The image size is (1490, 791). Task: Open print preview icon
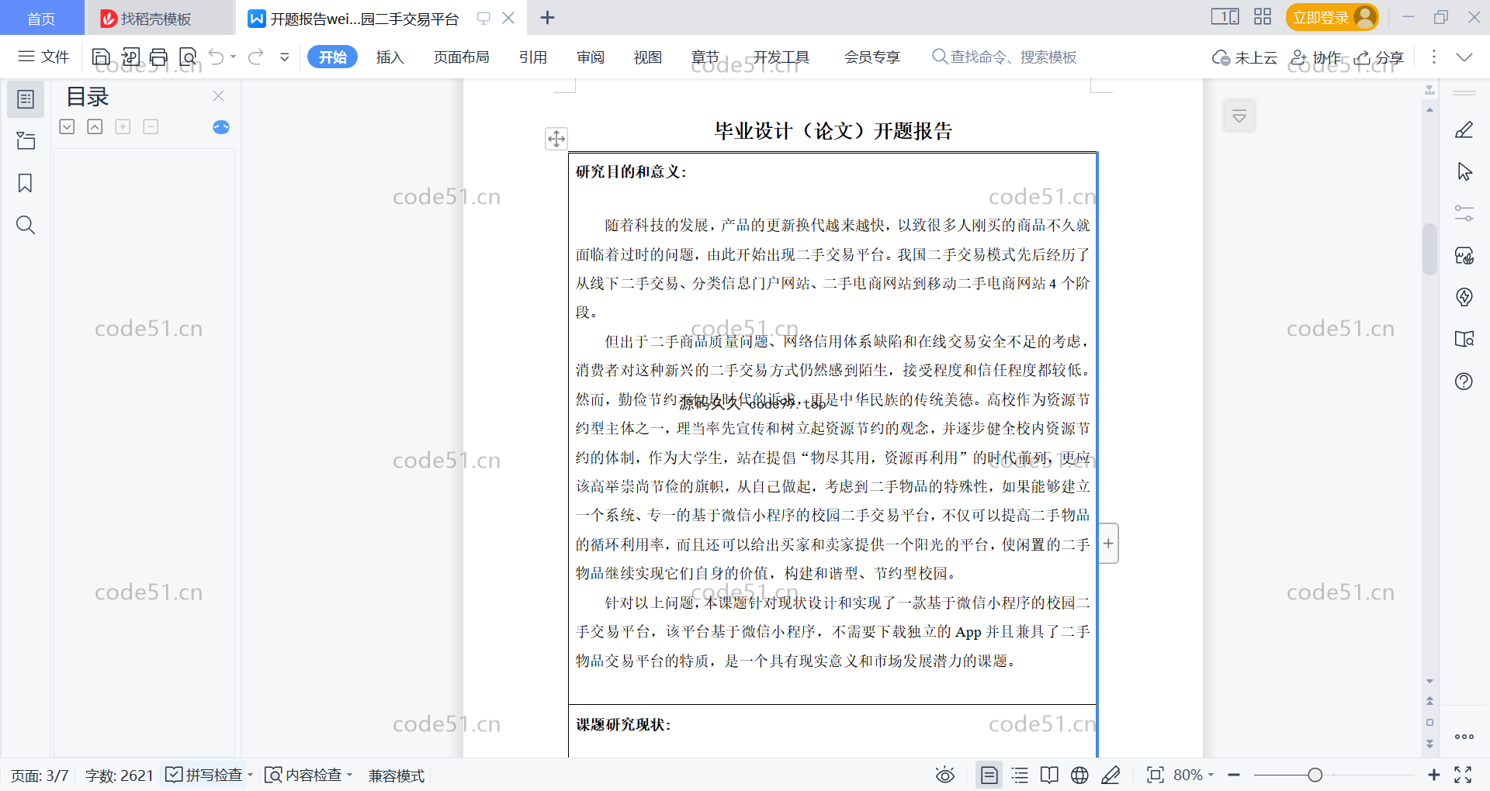[x=188, y=57]
